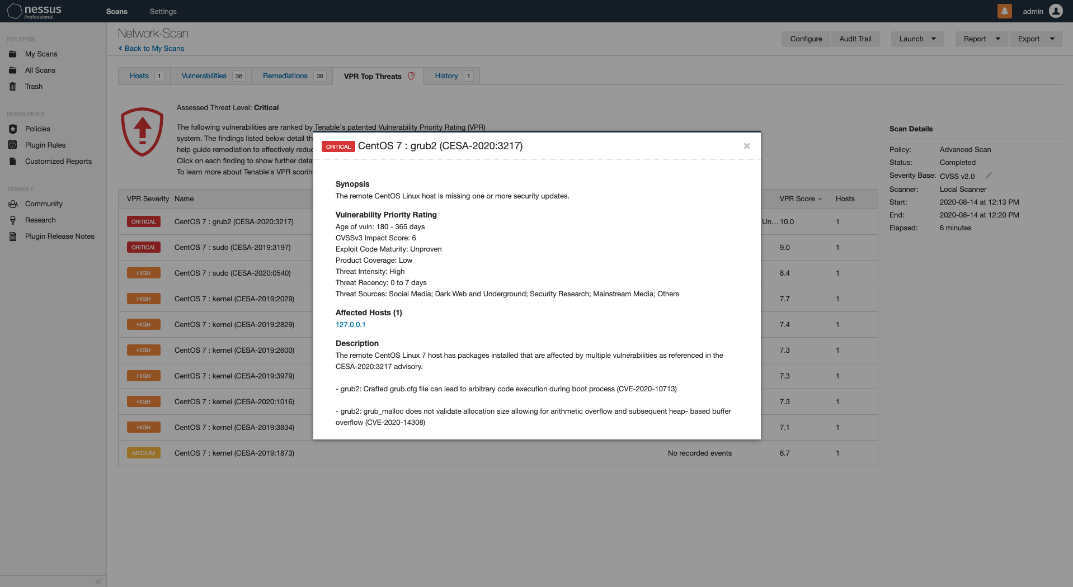Switch to the History tab
1073x587 pixels.
(x=451, y=76)
